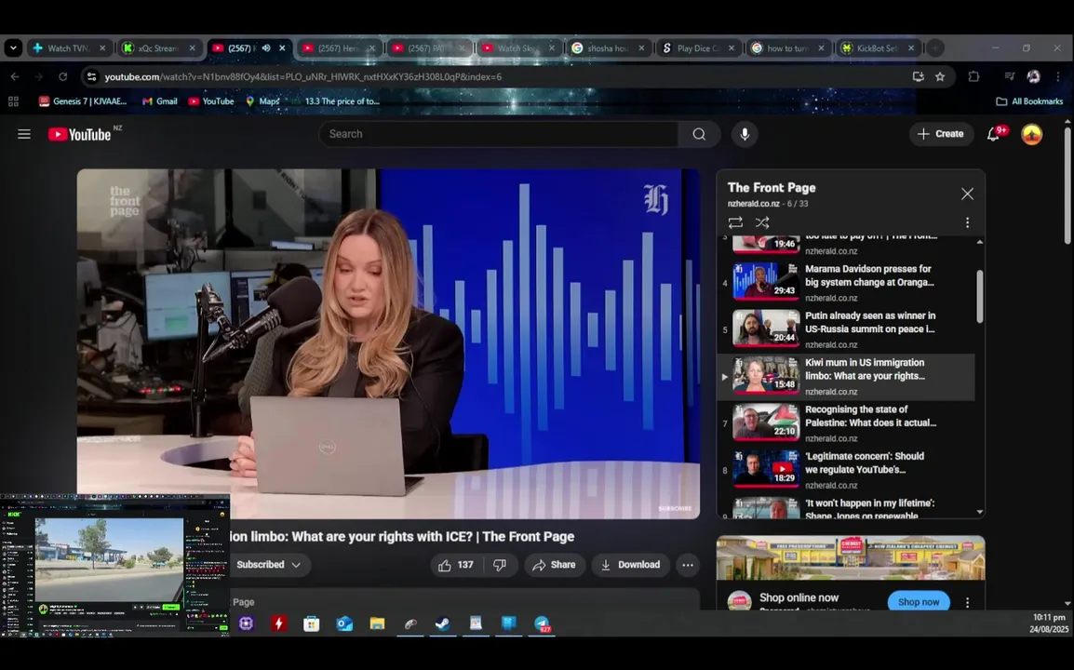Open the Gmail bookmark

coord(159,101)
